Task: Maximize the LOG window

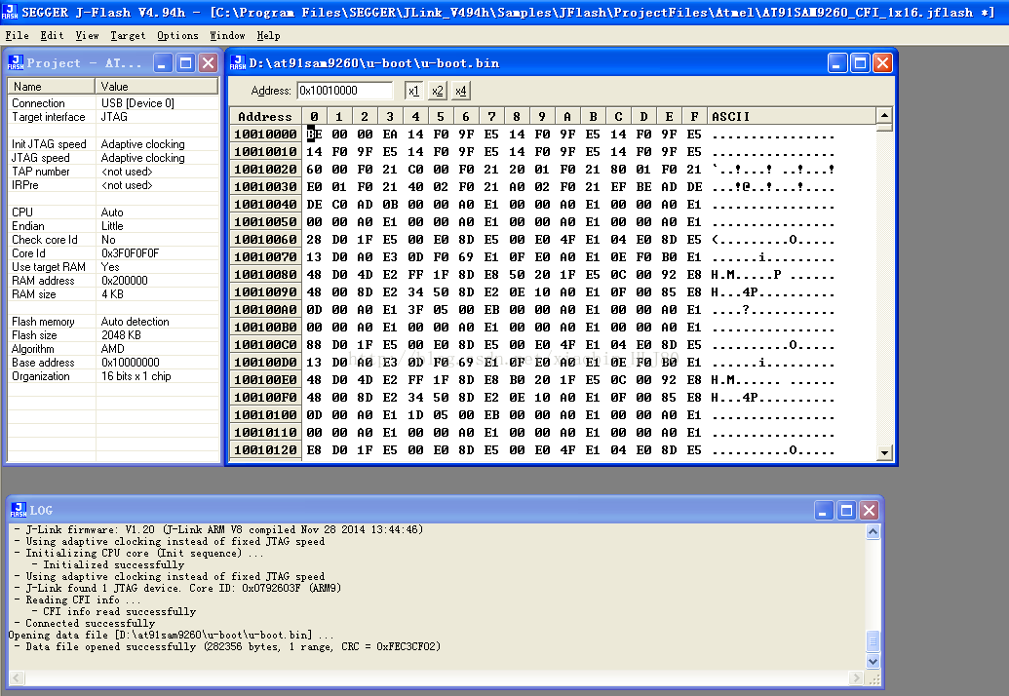Action: coord(847,510)
